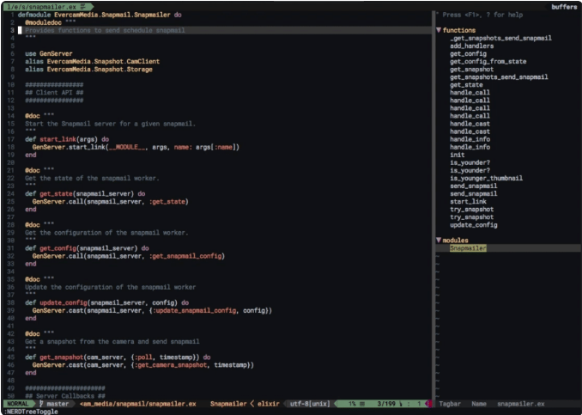
Task: Click 'Start the Snapmail server for a given snapmail.' doc
Action: [x=110, y=124]
